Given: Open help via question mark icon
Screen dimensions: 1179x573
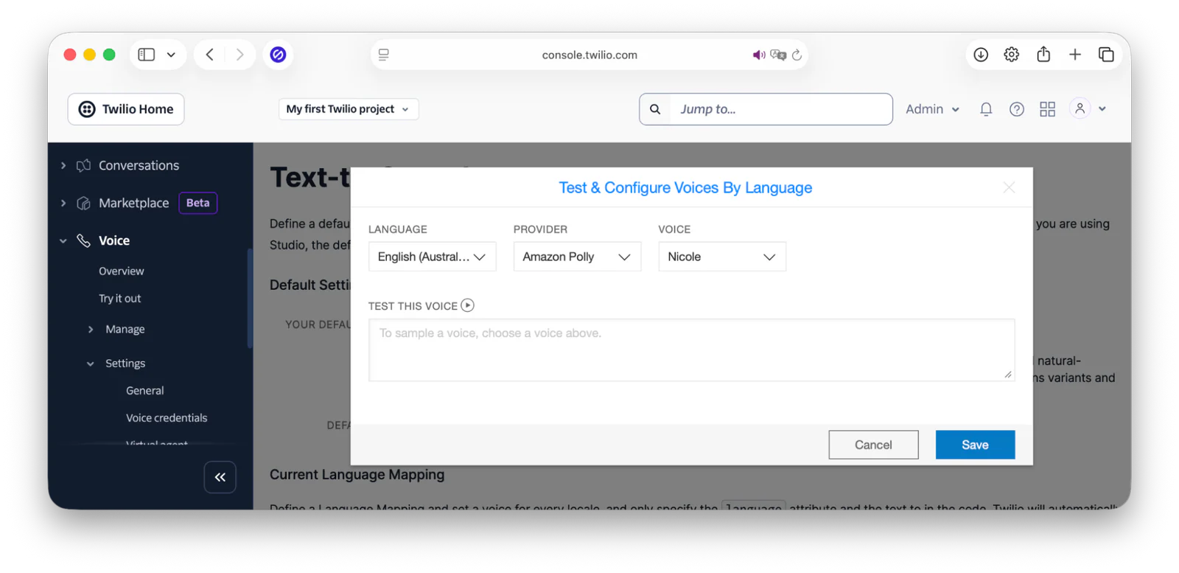Looking at the screenshot, I should (x=1017, y=109).
